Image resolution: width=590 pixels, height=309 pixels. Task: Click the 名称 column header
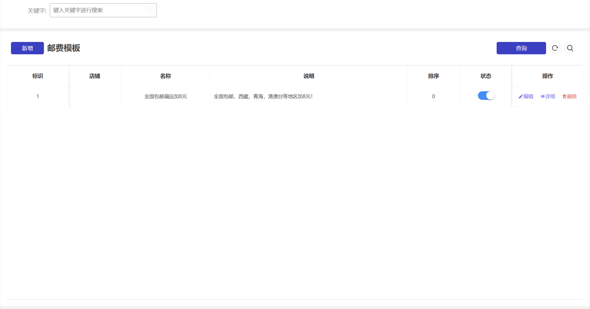[165, 76]
